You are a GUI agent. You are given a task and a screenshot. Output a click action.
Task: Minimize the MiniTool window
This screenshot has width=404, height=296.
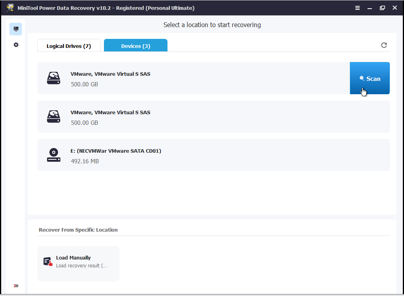pyautogui.click(x=370, y=8)
